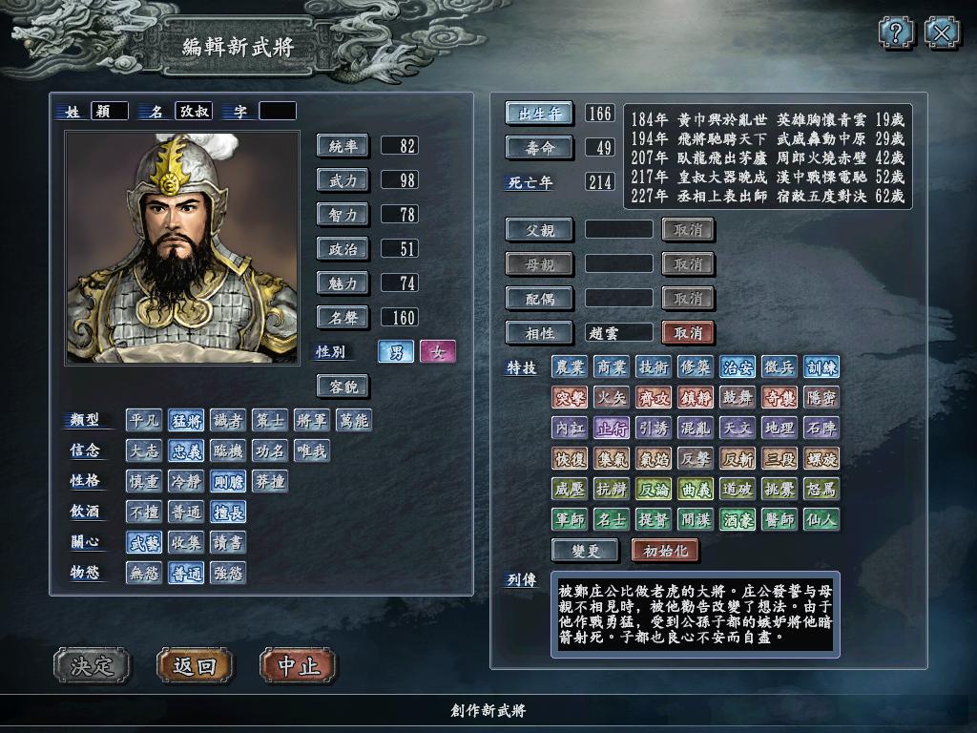Click 決定 to confirm the general
Viewport: 977px width, 733px height.
[x=93, y=665]
